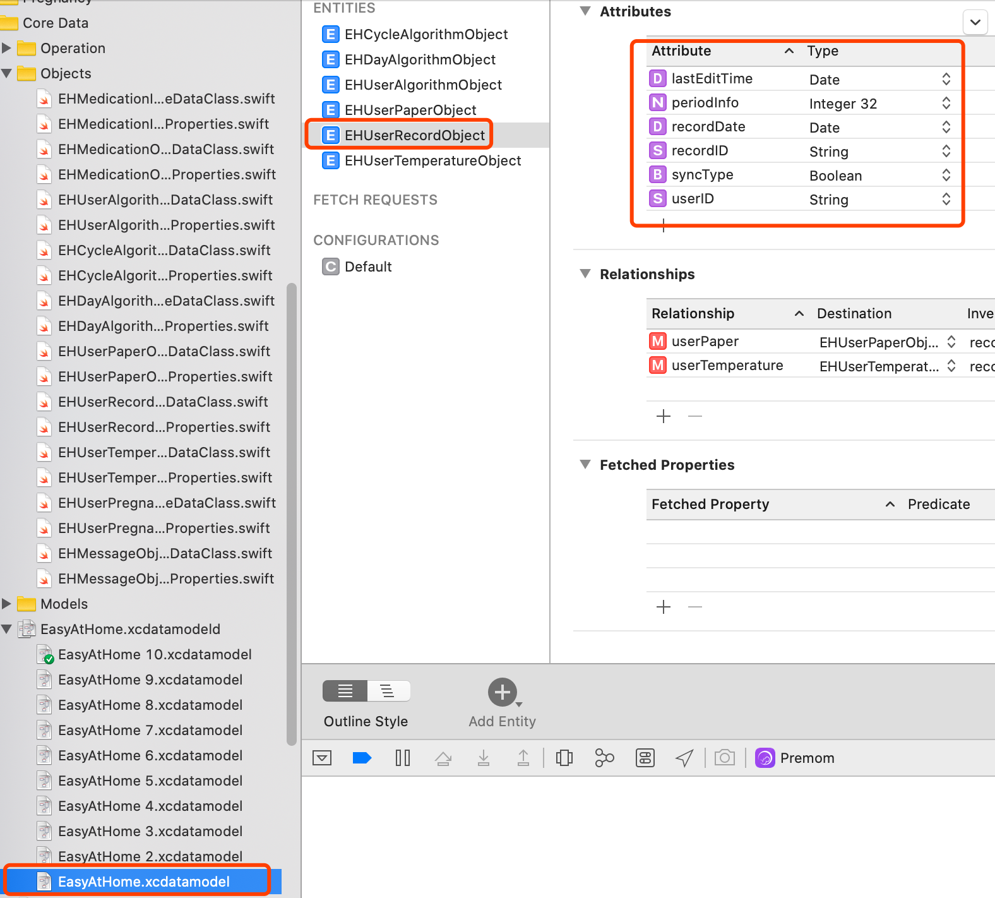Remove relationship with minus button
This screenshot has width=995, height=898.
(x=695, y=416)
